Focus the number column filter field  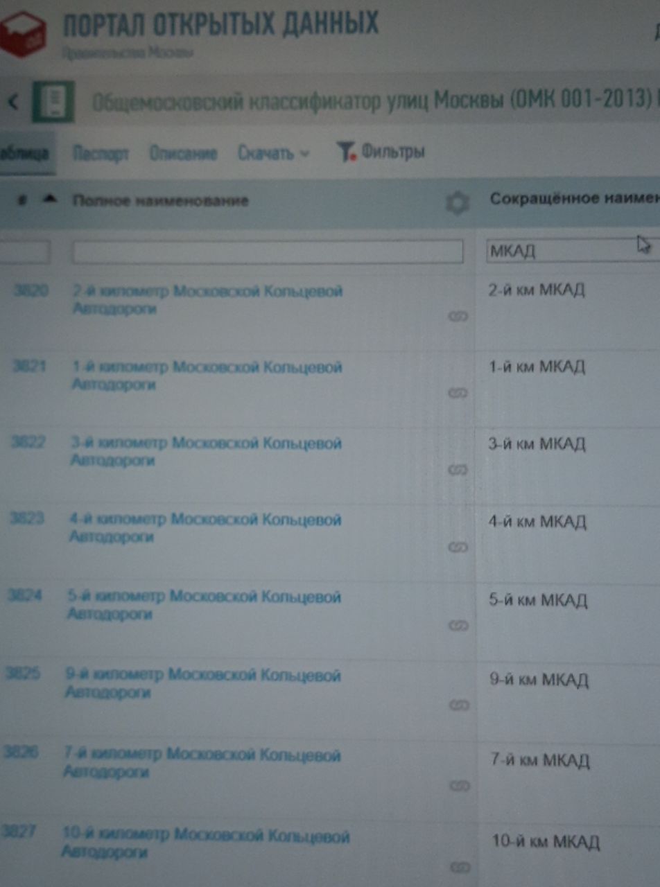tap(25, 252)
